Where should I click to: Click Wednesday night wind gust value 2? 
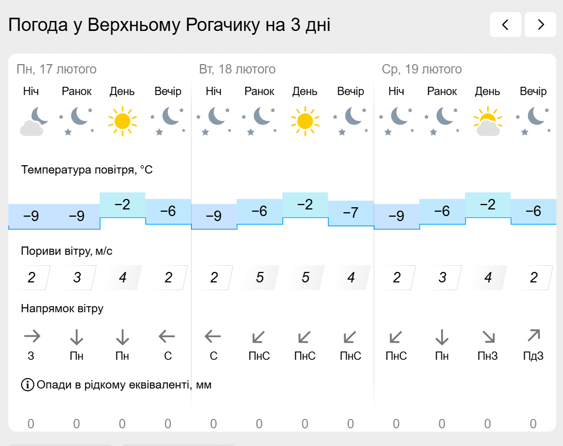396,277
